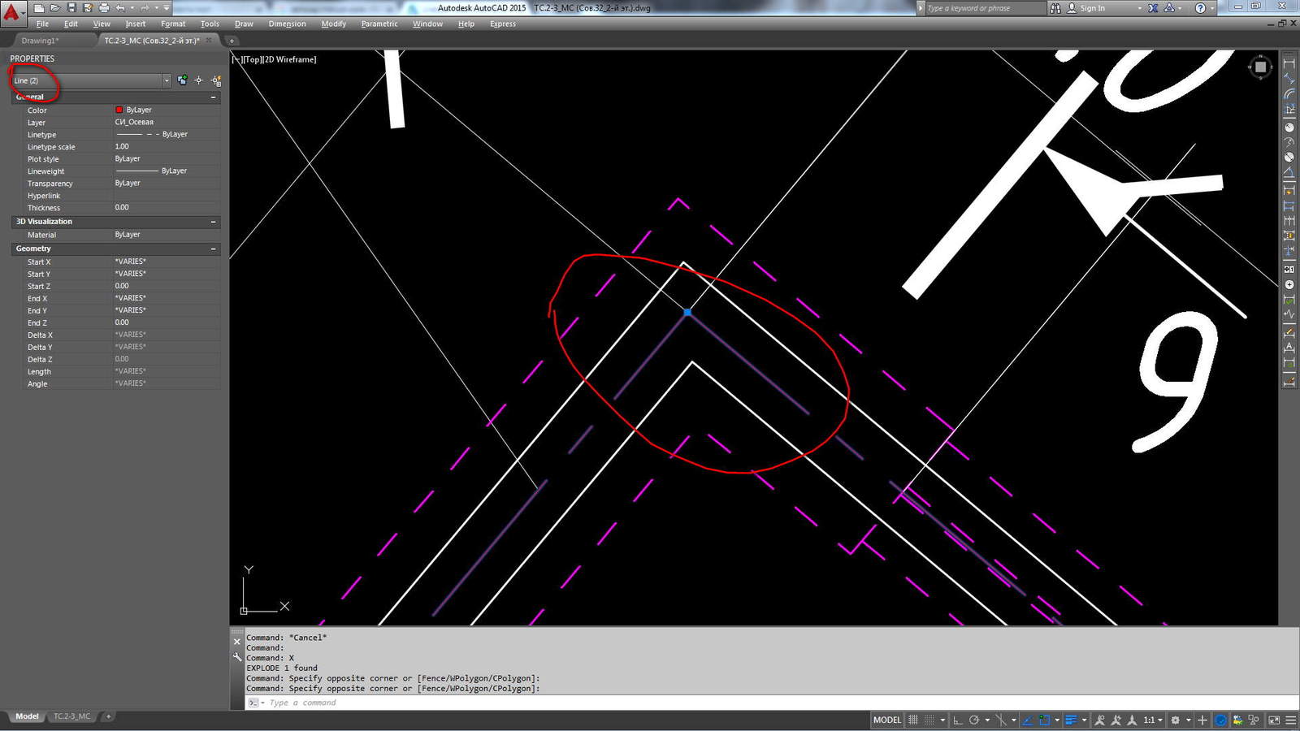Image resolution: width=1300 pixels, height=731 pixels.
Task: Click the Help question mark icon
Action: [x=1200, y=8]
